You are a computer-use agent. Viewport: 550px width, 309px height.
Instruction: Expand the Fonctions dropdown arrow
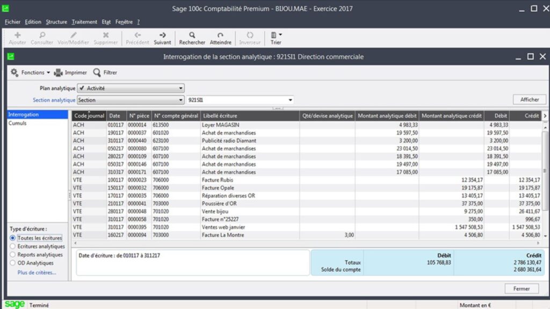tap(48, 72)
